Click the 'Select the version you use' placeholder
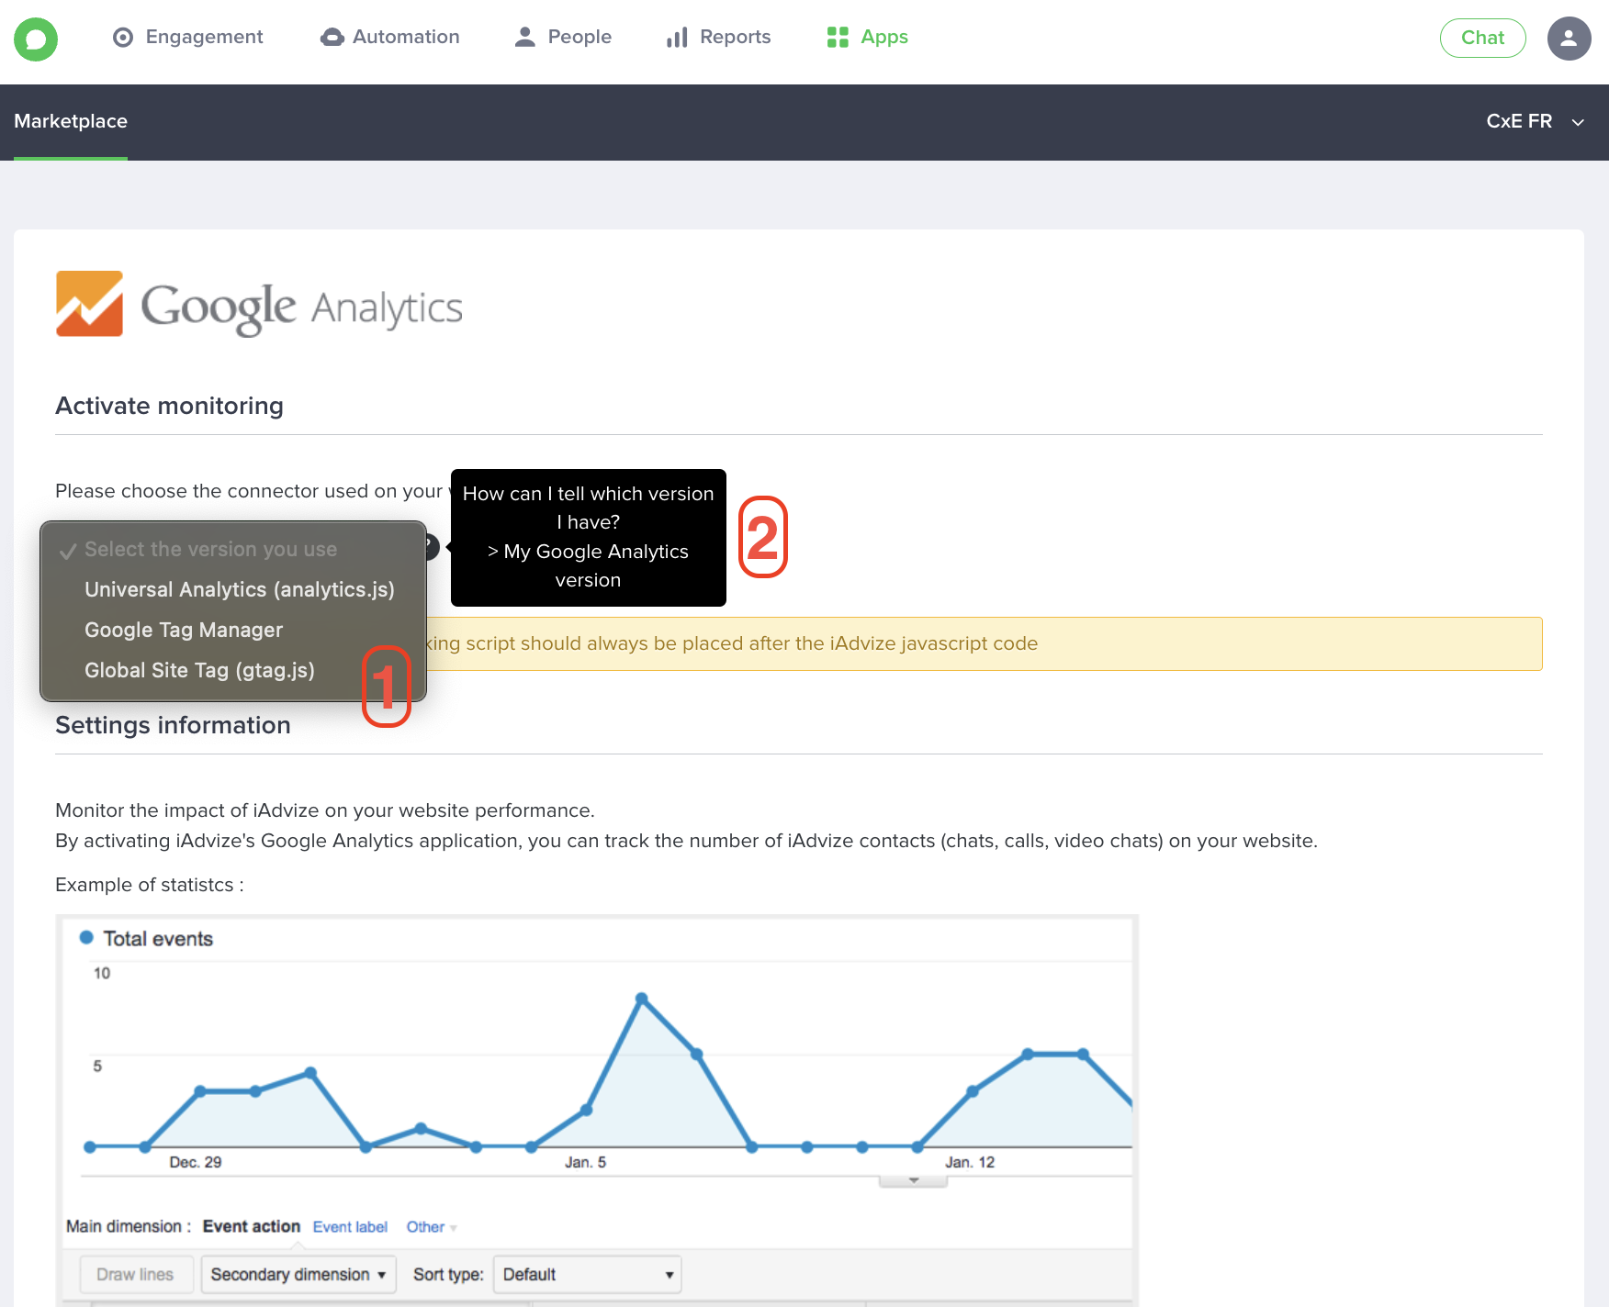Viewport: 1609px width, 1307px height. click(210, 549)
